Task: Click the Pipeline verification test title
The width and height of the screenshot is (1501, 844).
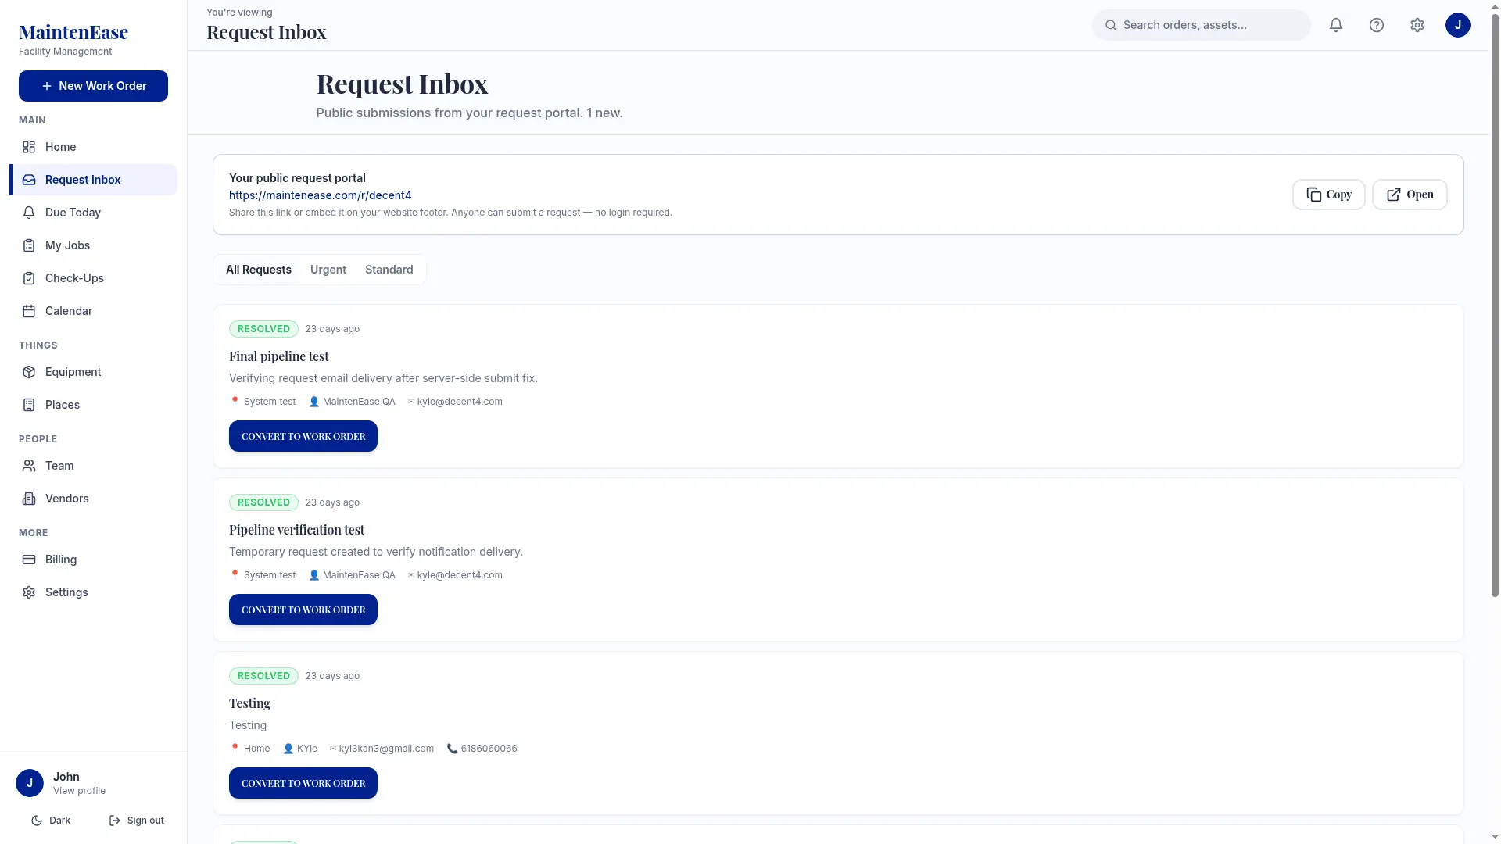Action: pyautogui.click(x=296, y=530)
